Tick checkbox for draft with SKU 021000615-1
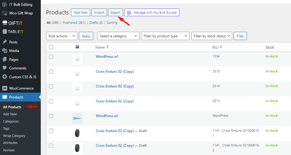Screen dimensions: 291x155 (x=51, y=131)
